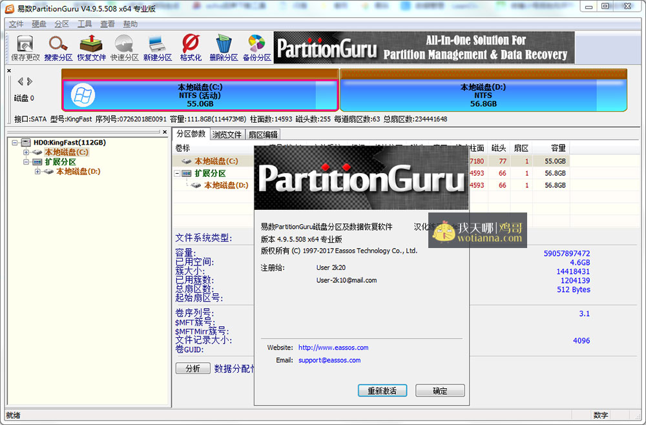Click the 55.0GB capacity cell in table
Viewport: 646px width, 425px height.
[556, 161]
